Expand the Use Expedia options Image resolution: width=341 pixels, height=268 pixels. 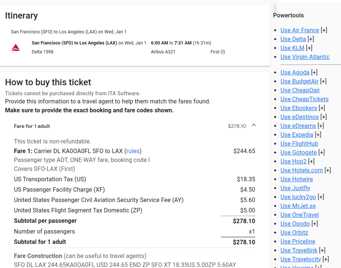click(x=318, y=135)
